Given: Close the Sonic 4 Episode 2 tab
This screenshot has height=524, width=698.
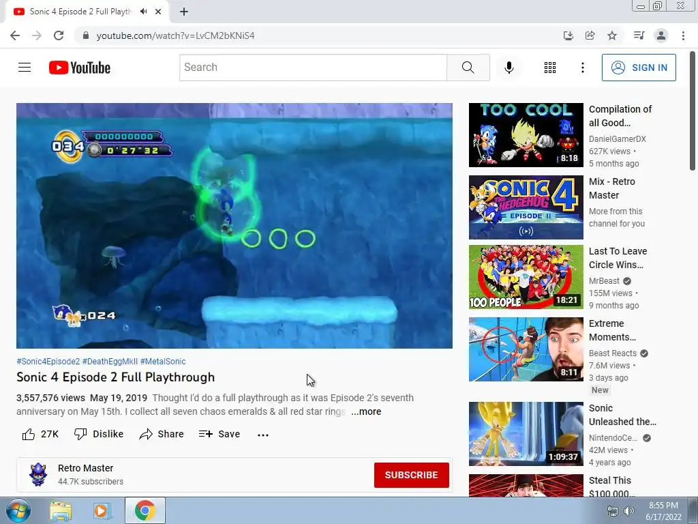Looking at the screenshot, I should [158, 12].
